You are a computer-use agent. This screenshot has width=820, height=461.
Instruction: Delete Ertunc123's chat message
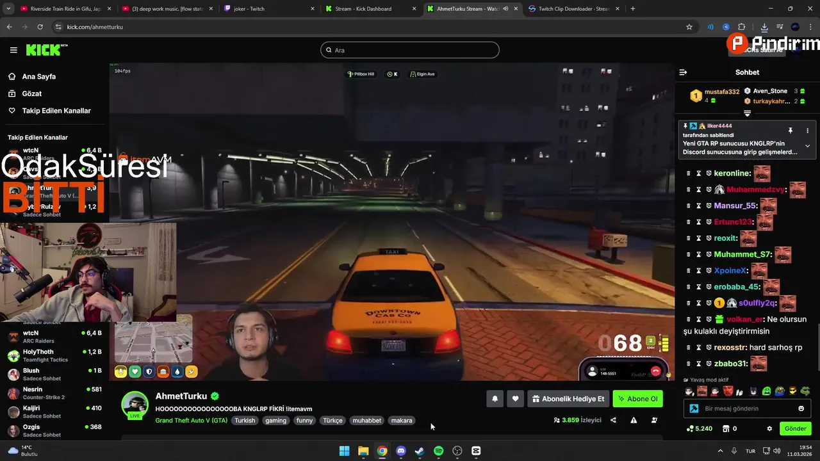(689, 222)
